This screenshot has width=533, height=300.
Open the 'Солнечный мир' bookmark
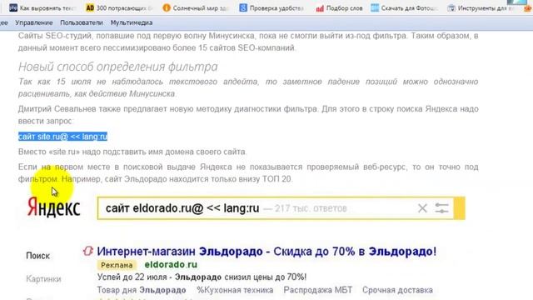pyautogui.click(x=197, y=7)
